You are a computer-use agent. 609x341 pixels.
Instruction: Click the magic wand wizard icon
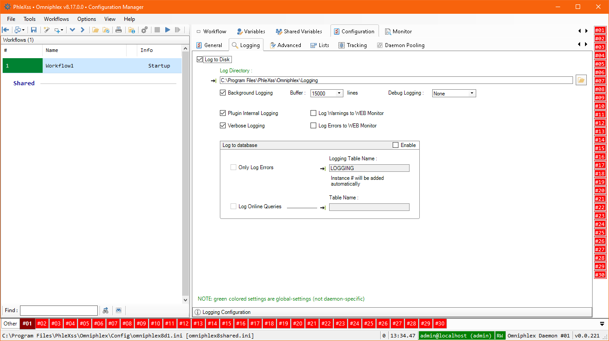coord(46,30)
